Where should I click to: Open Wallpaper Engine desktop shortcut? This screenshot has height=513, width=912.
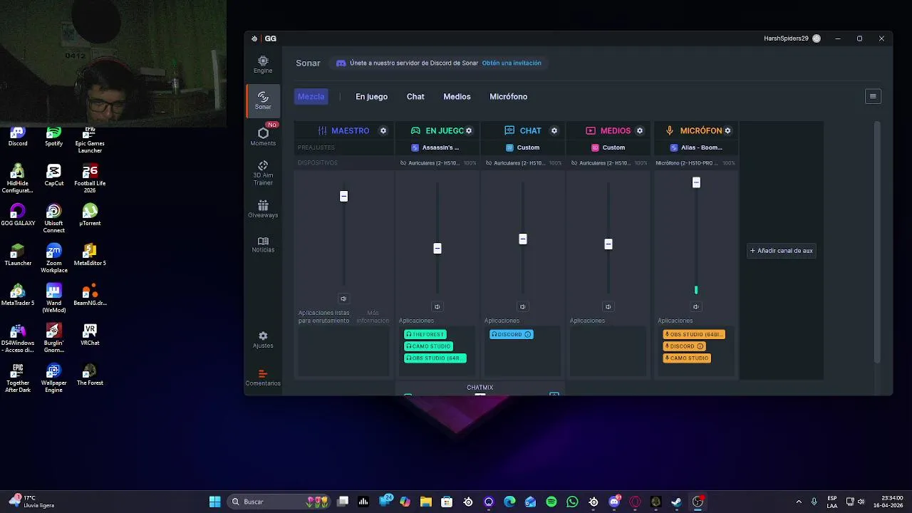[53, 378]
